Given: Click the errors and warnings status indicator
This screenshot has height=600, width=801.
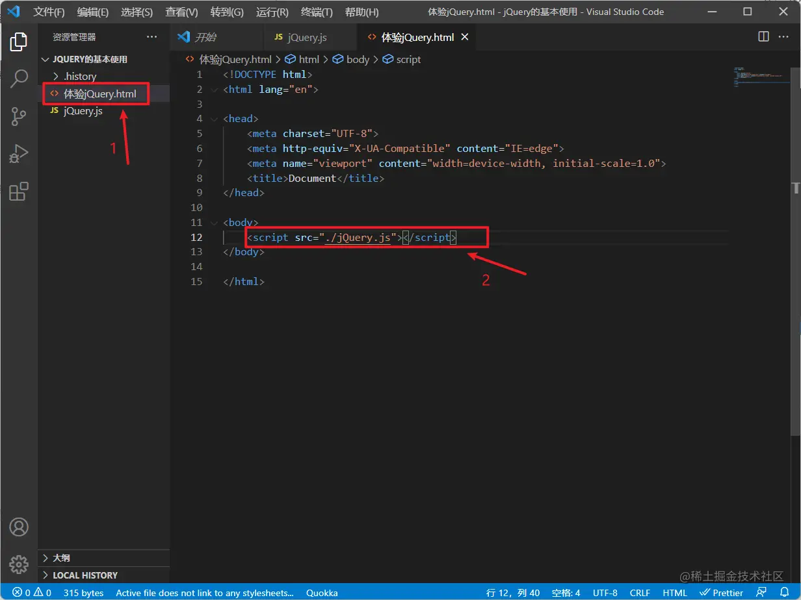Looking at the screenshot, I should click(x=32, y=592).
